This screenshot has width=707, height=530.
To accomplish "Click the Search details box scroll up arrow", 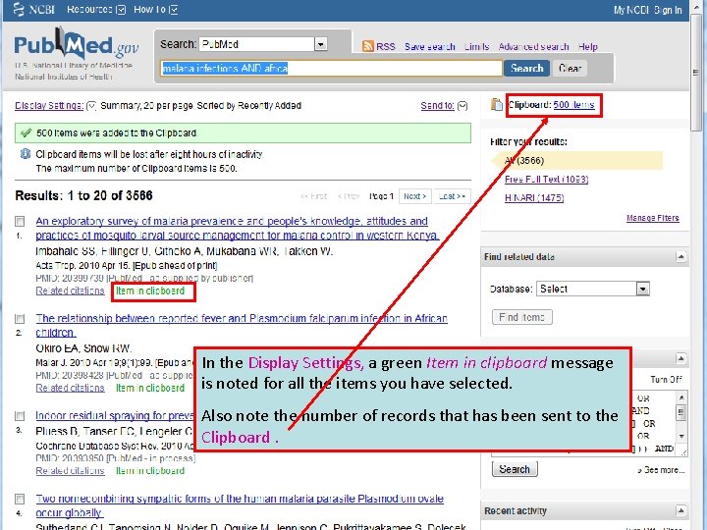I will click(x=681, y=397).
